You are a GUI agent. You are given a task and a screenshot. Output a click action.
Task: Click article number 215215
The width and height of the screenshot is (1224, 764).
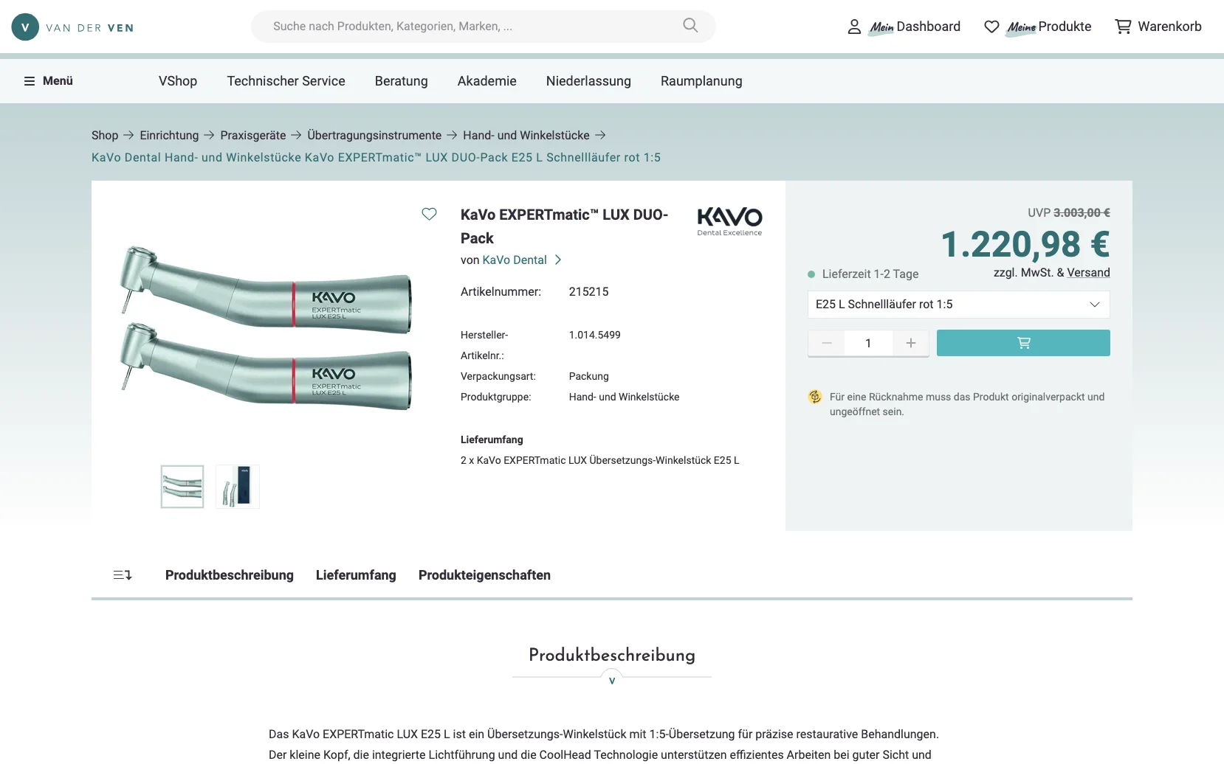588,291
